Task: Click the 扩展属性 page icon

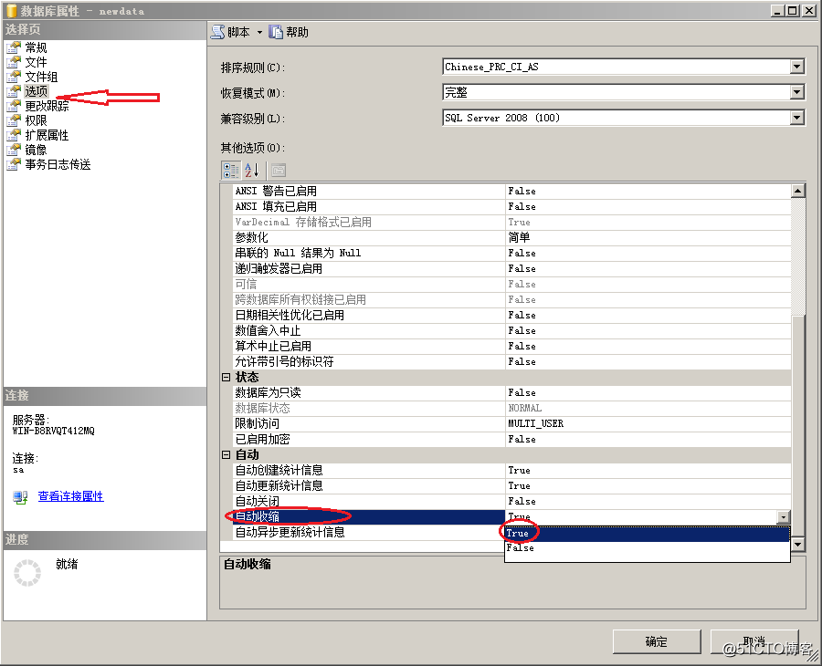Action: 14,136
